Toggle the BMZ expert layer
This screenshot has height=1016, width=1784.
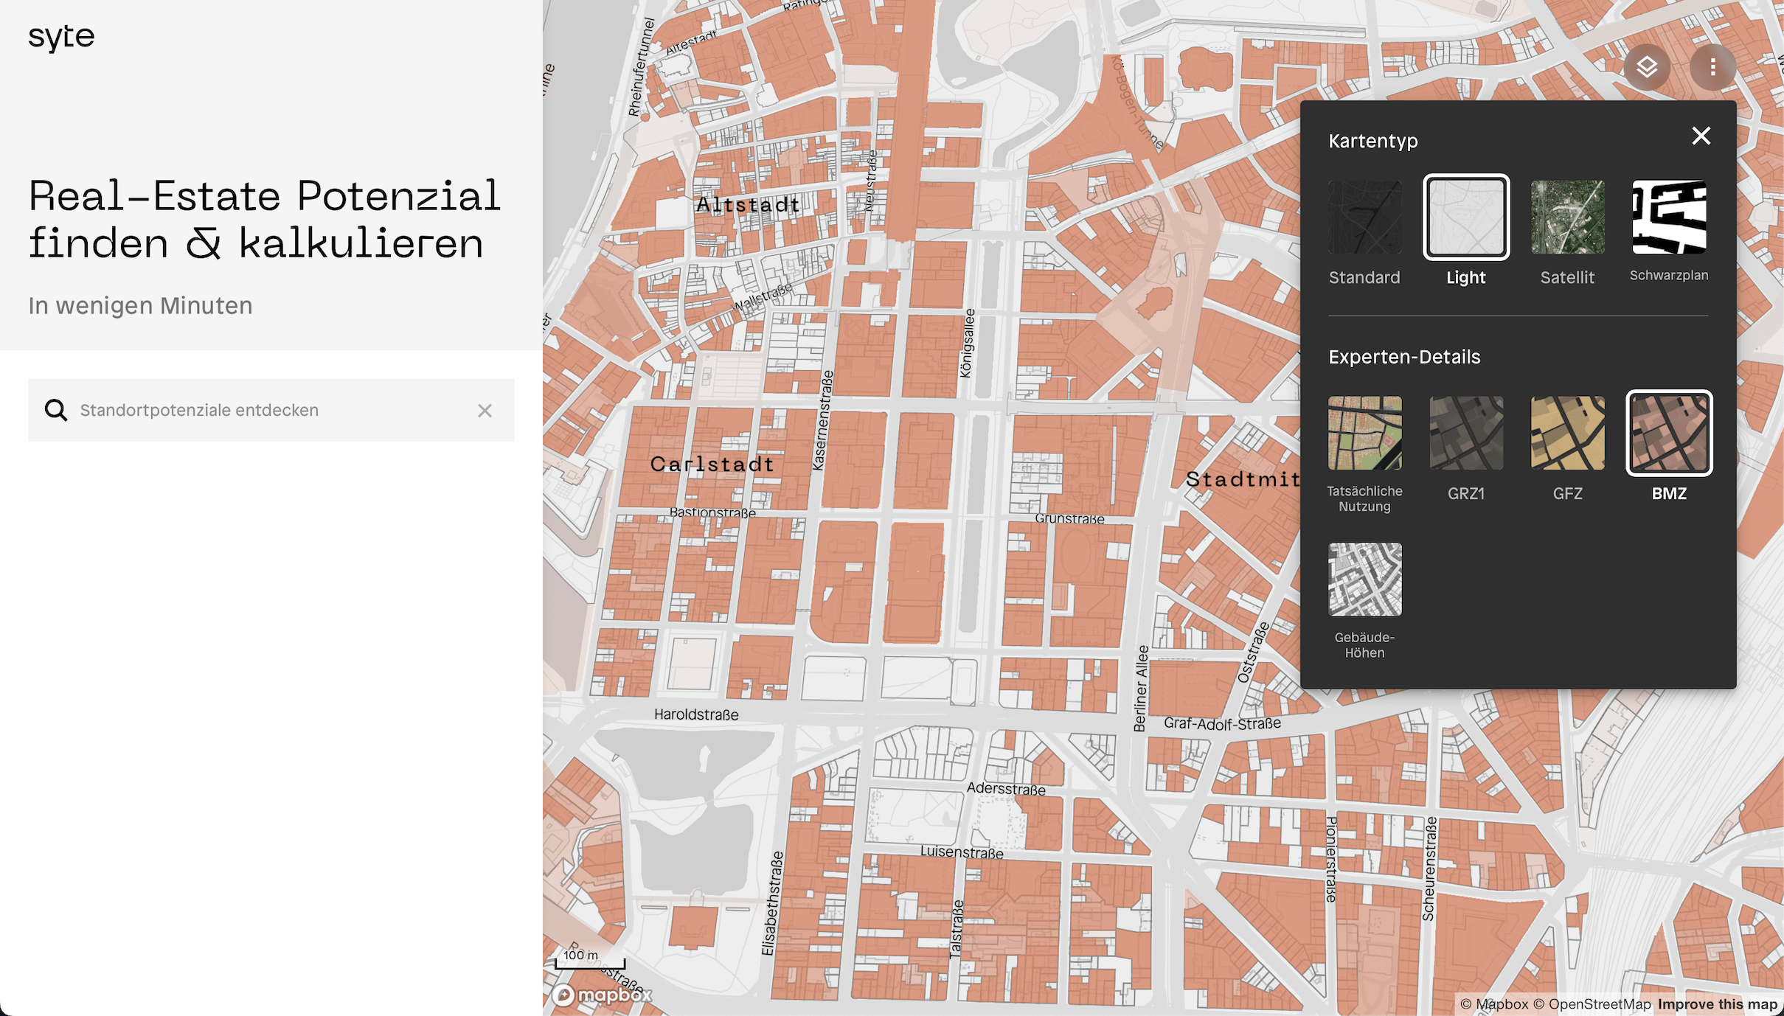[x=1668, y=433]
